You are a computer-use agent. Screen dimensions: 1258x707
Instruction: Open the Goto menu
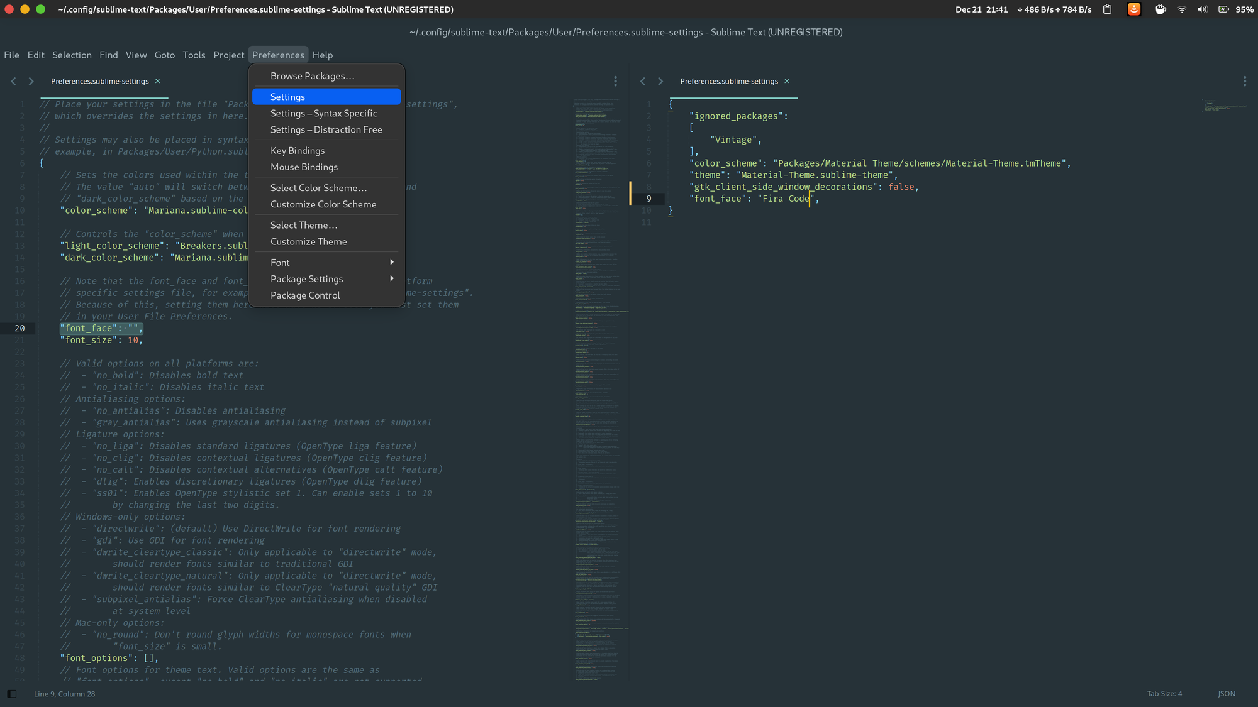coord(164,55)
